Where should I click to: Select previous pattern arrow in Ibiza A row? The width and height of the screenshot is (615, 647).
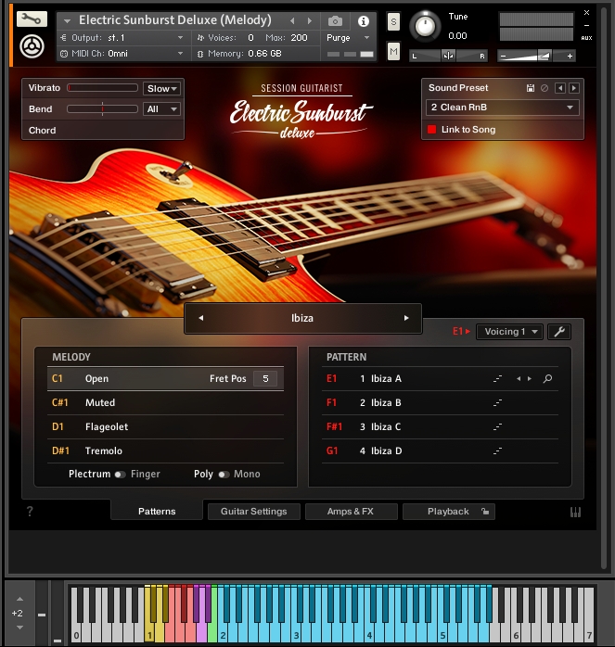pos(519,378)
